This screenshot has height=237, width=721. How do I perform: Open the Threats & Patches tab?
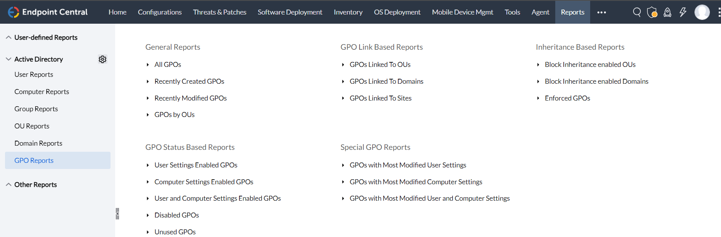point(219,12)
